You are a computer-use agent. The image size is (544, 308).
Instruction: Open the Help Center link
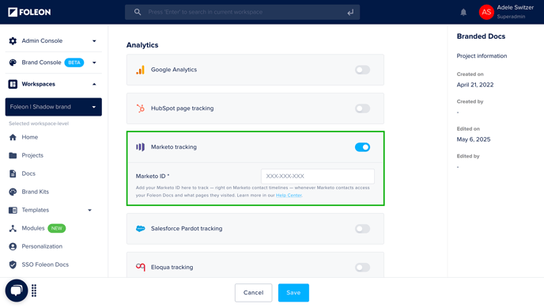(x=289, y=195)
